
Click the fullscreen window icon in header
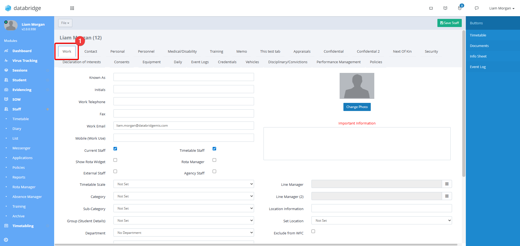(x=431, y=8)
